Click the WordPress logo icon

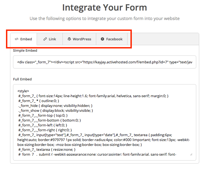point(69,39)
